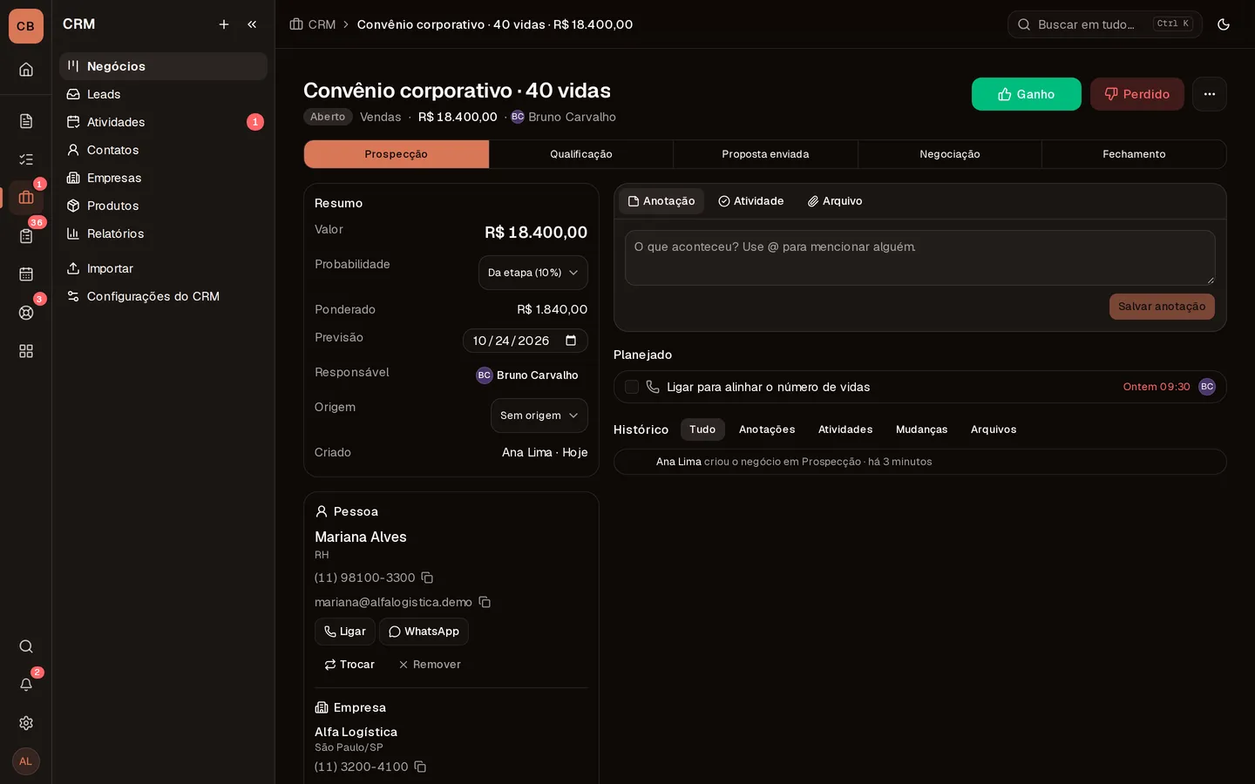Open the home icon in left rail
The height and width of the screenshot is (784, 1255).
26,70
